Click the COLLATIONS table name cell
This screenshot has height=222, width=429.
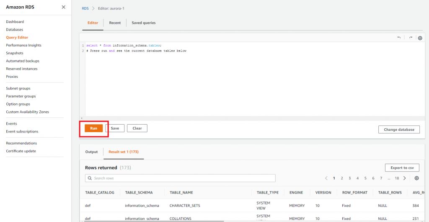pyautogui.click(x=180, y=219)
